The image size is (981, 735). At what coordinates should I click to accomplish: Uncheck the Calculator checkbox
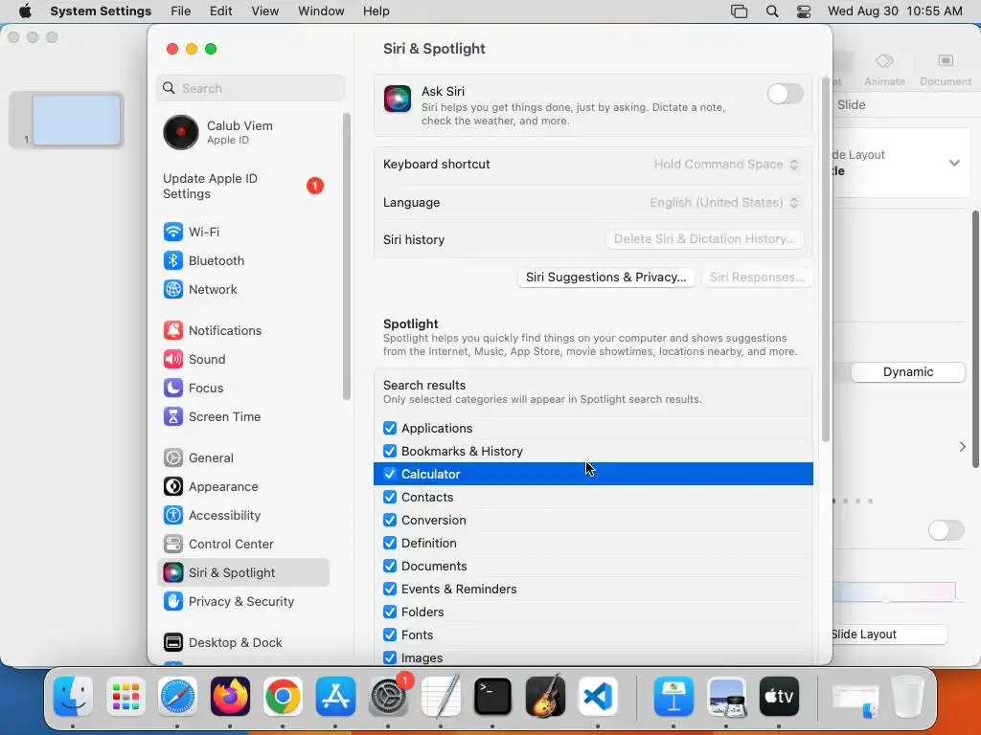390,474
